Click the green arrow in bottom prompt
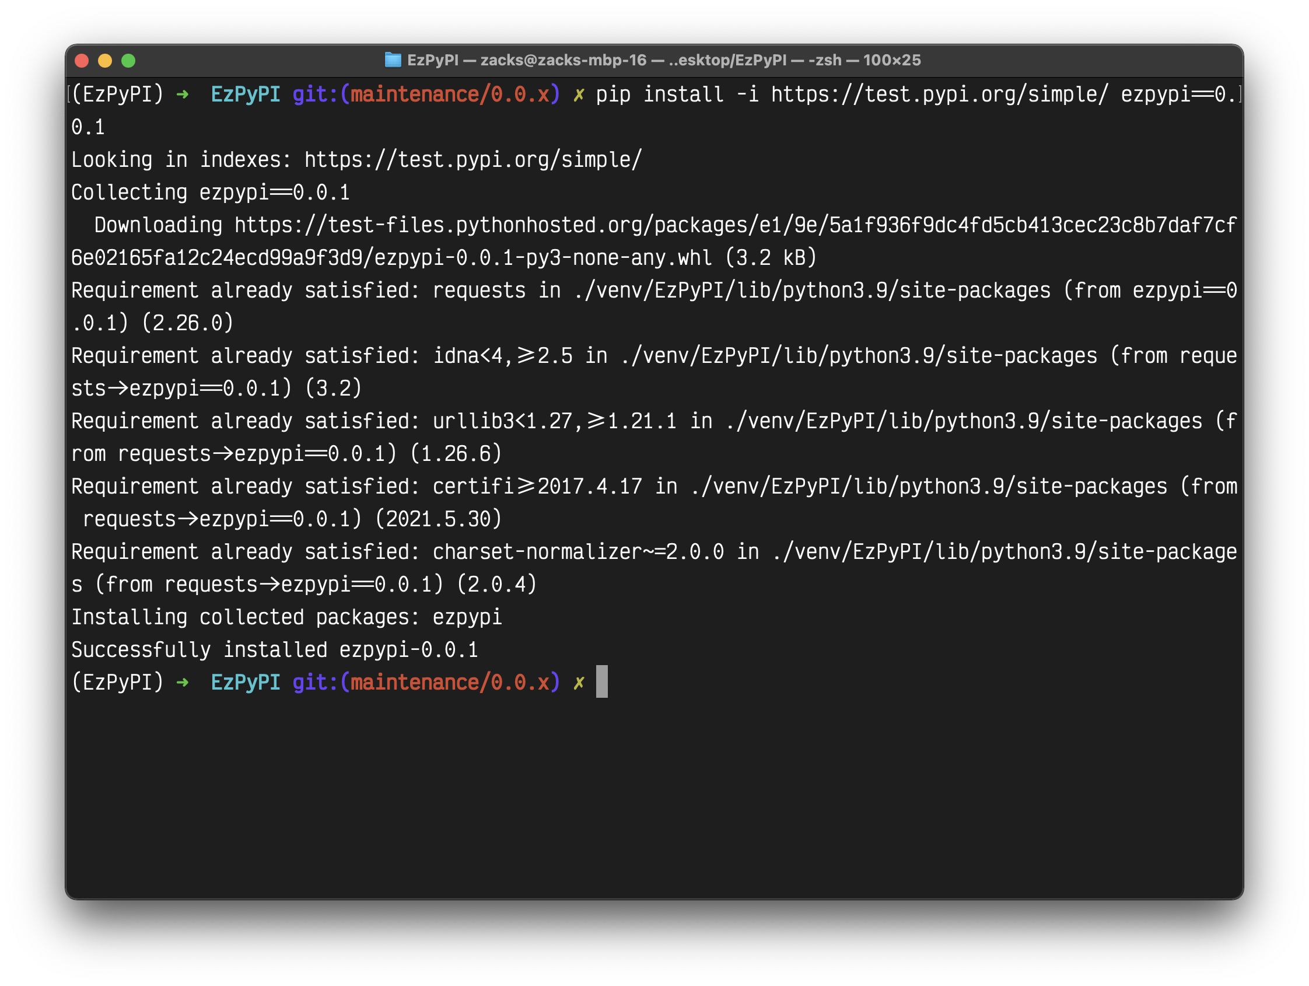The height and width of the screenshot is (986, 1309). pos(182,683)
